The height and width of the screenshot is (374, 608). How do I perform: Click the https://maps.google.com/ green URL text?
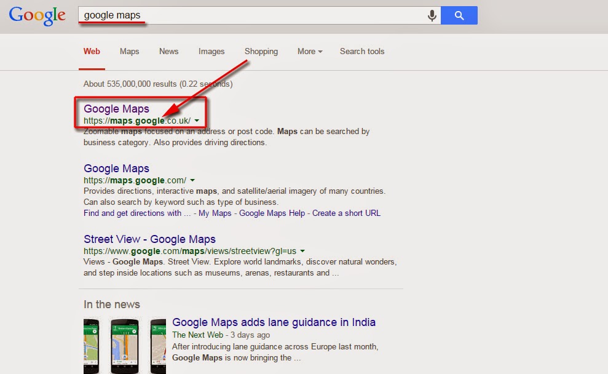click(x=135, y=181)
